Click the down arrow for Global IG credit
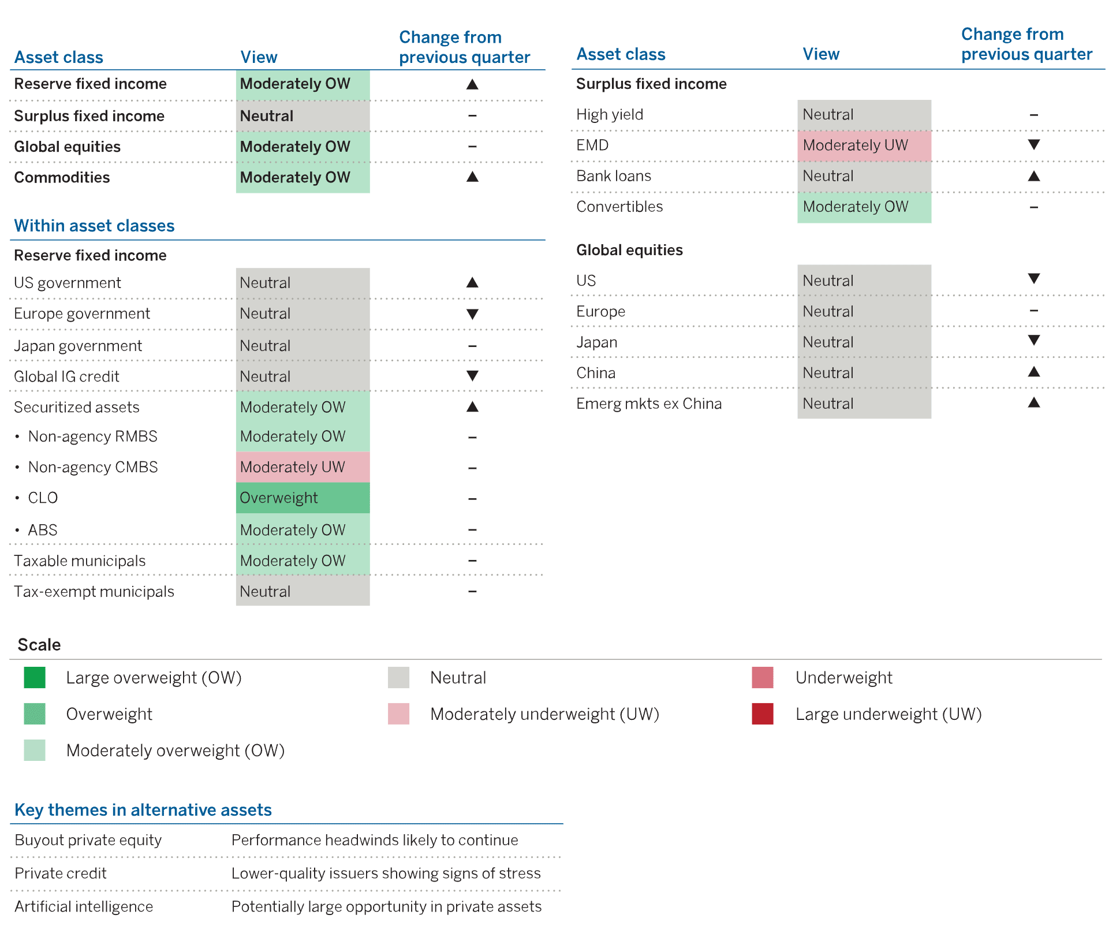Viewport: 1120px width, 926px height. click(472, 376)
